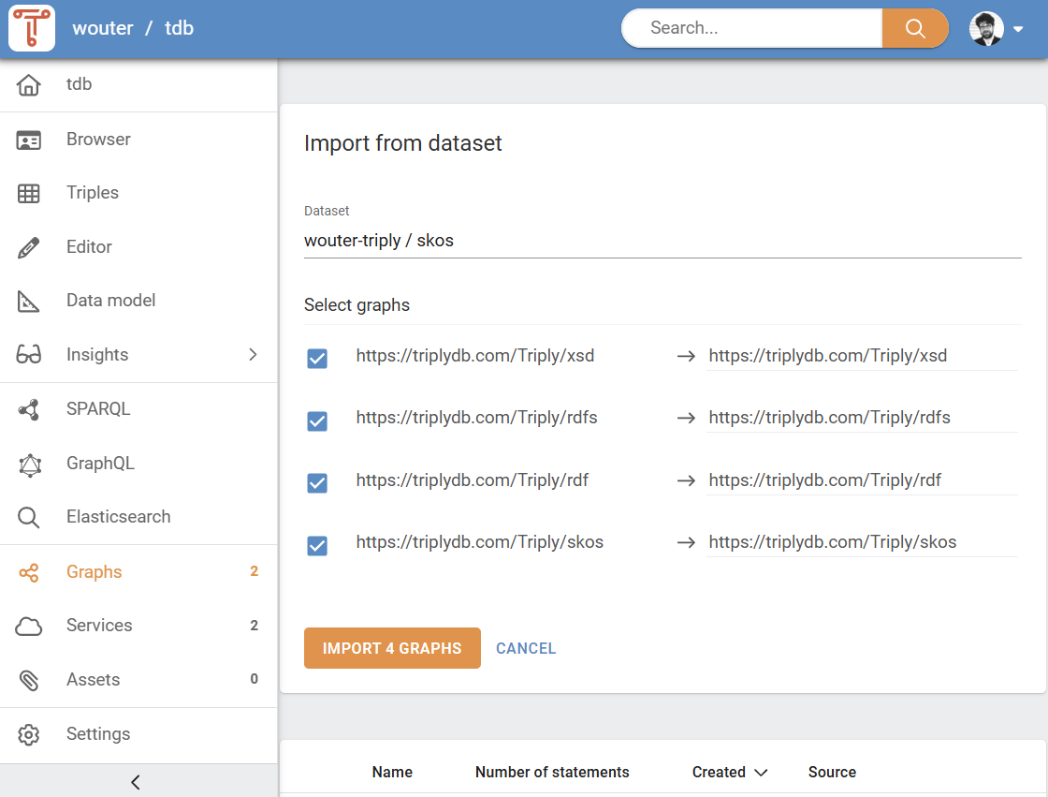Click the Elasticsearch magnifier icon
Viewport: 1048px width, 797px height.
pos(29,517)
